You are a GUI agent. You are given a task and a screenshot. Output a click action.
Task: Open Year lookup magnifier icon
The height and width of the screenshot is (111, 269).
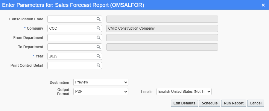(x=98, y=56)
